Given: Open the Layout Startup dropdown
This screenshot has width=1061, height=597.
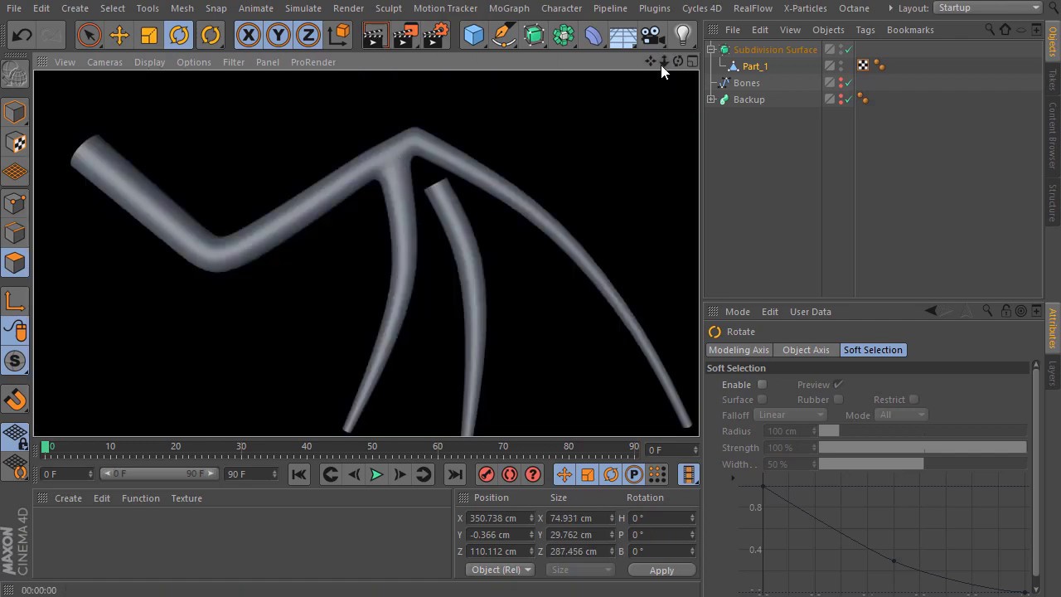Looking at the screenshot, I should pos(988,7).
